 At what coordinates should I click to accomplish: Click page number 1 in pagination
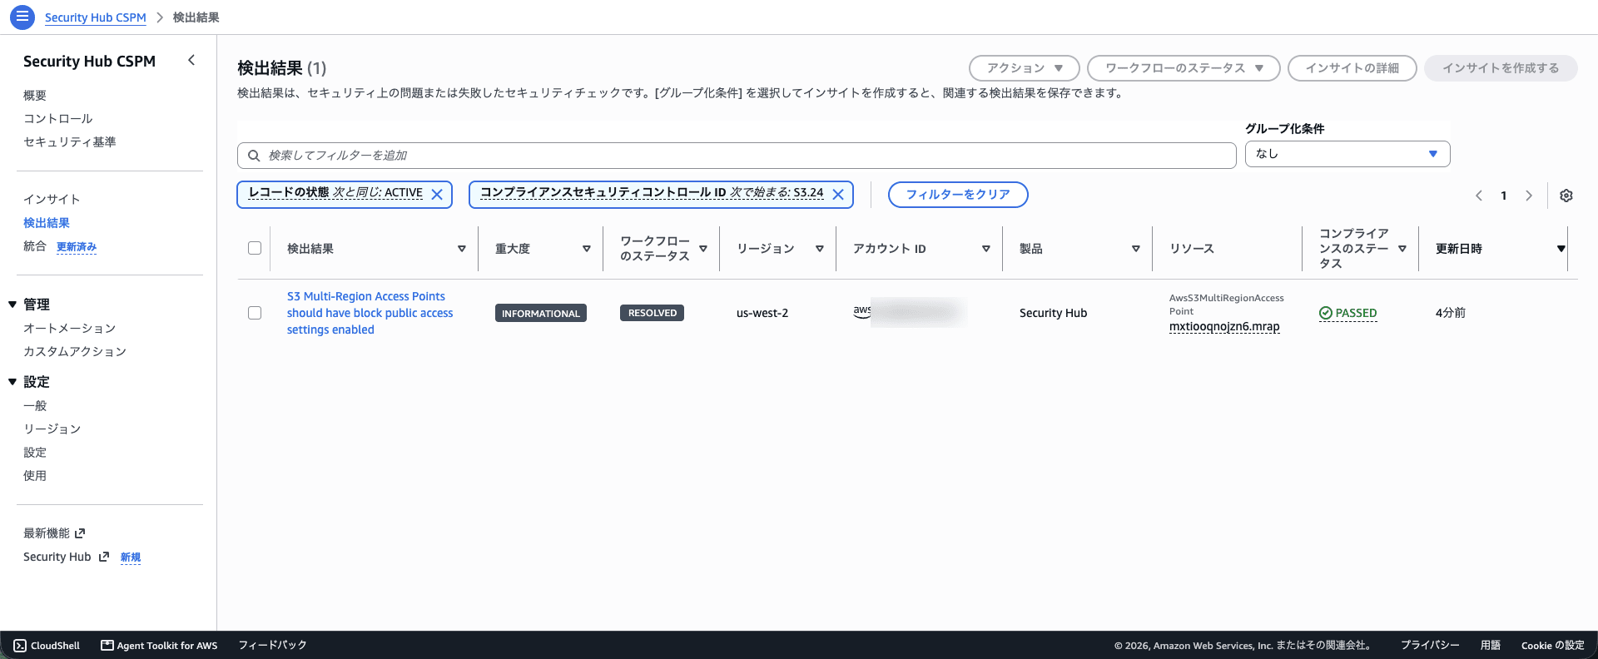click(1504, 196)
